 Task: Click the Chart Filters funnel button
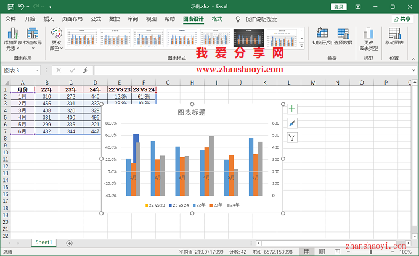coord(292,138)
